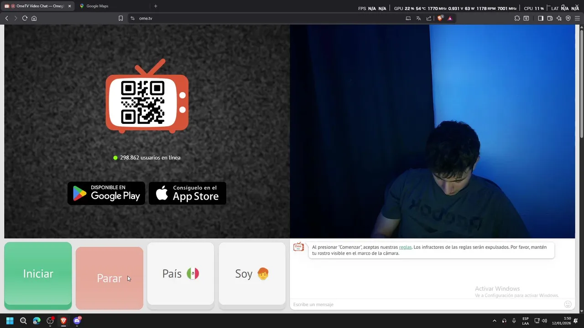
Task: Open the reglas link in chat
Action: (x=405, y=247)
